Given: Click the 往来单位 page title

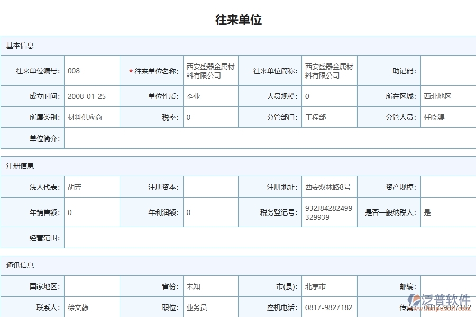Looking at the screenshot, I should coord(238,21).
